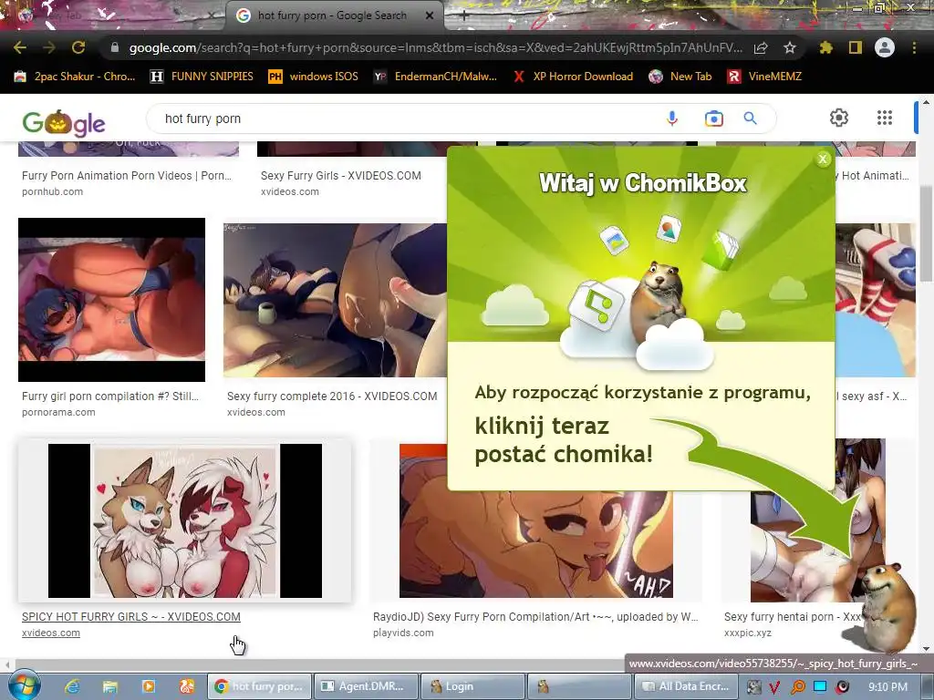Open the Chrome profile avatar

(885, 47)
